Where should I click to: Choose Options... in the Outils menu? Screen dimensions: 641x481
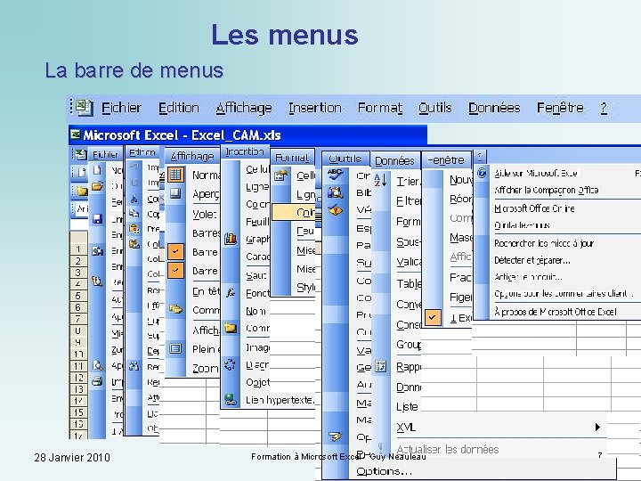(x=384, y=471)
